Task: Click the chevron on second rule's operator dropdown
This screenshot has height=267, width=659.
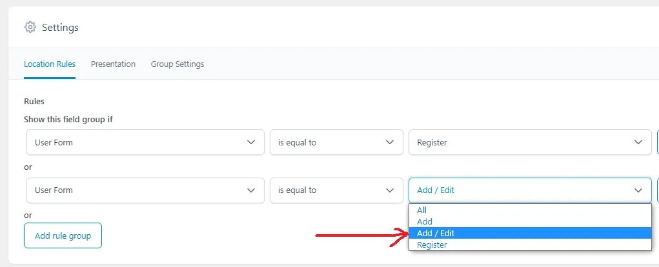Action: (390, 190)
